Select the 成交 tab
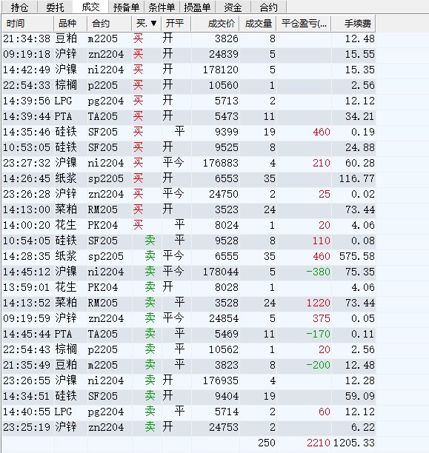The width and height of the screenshot is (429, 453). point(90,7)
